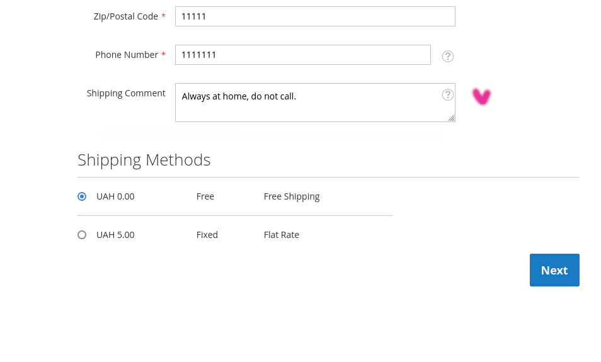Click the Free method label
The height and width of the screenshot is (362, 601).
205,196
